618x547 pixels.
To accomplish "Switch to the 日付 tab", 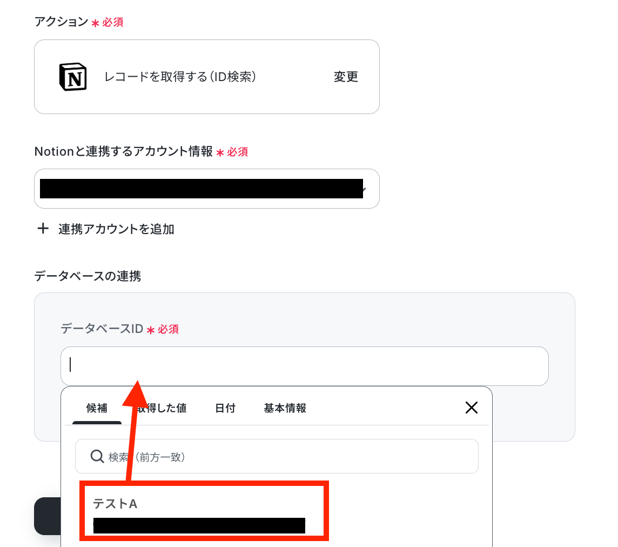I will 225,408.
